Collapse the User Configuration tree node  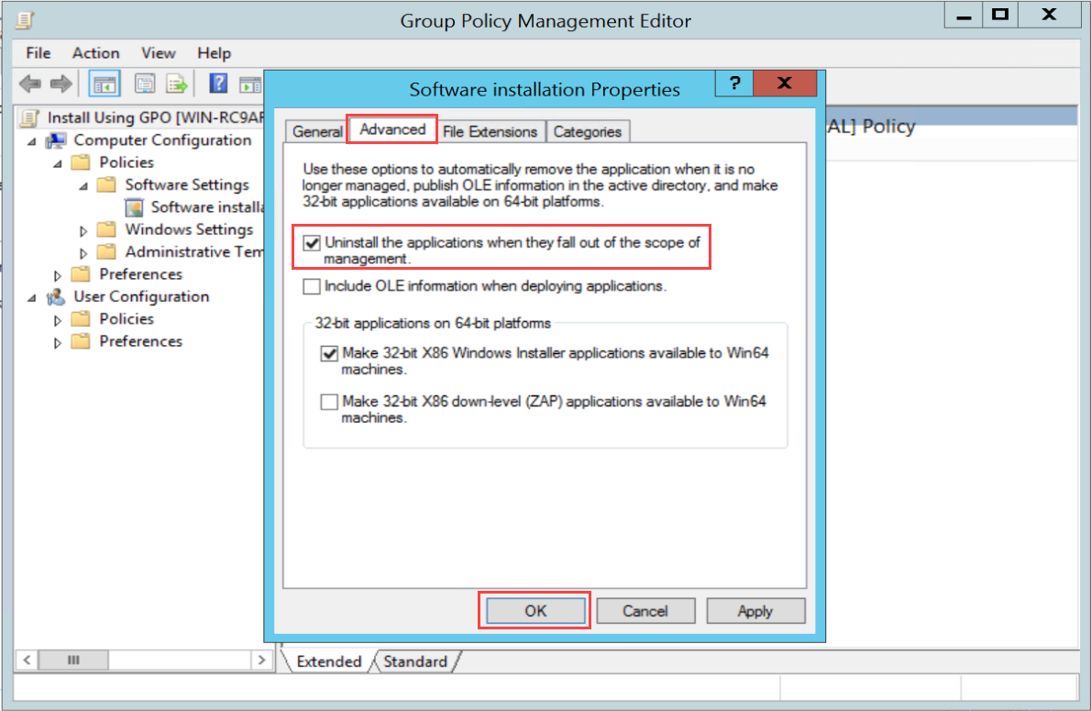coord(33,297)
